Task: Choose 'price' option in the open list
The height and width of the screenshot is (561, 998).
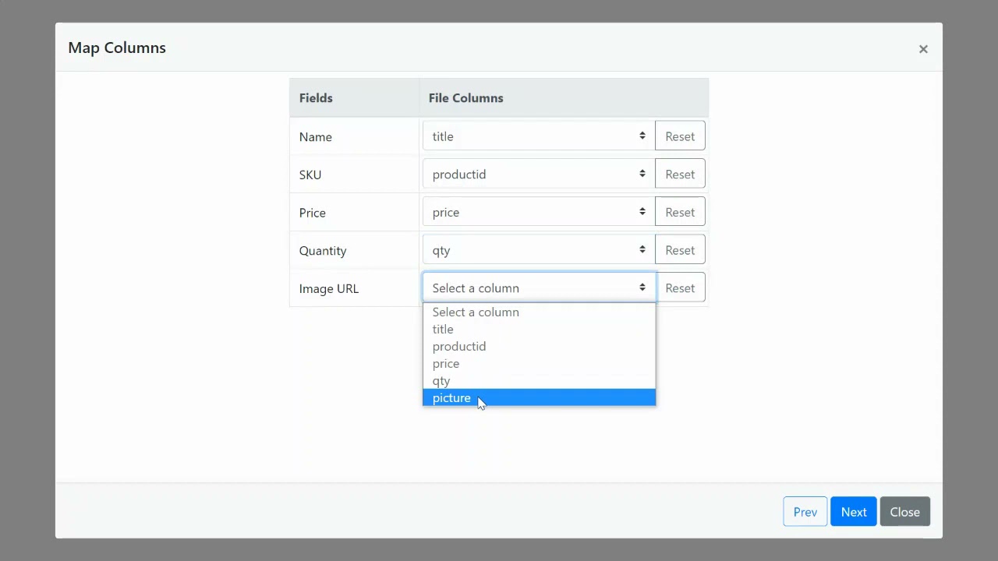Action: 446,364
